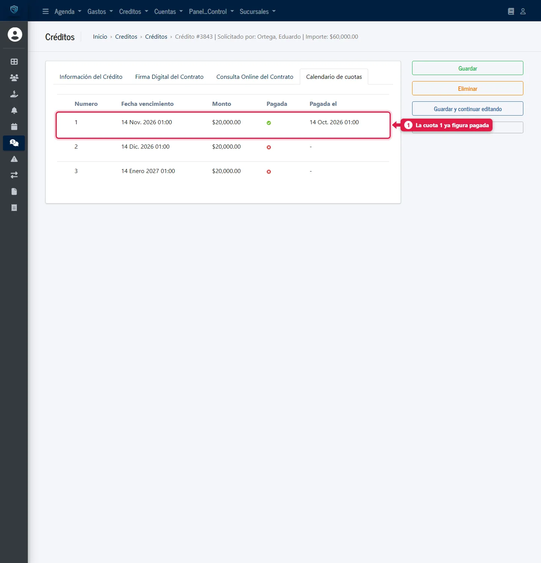
Task: Click the due date 14 Enero 2027 01:00
Action: click(148, 171)
